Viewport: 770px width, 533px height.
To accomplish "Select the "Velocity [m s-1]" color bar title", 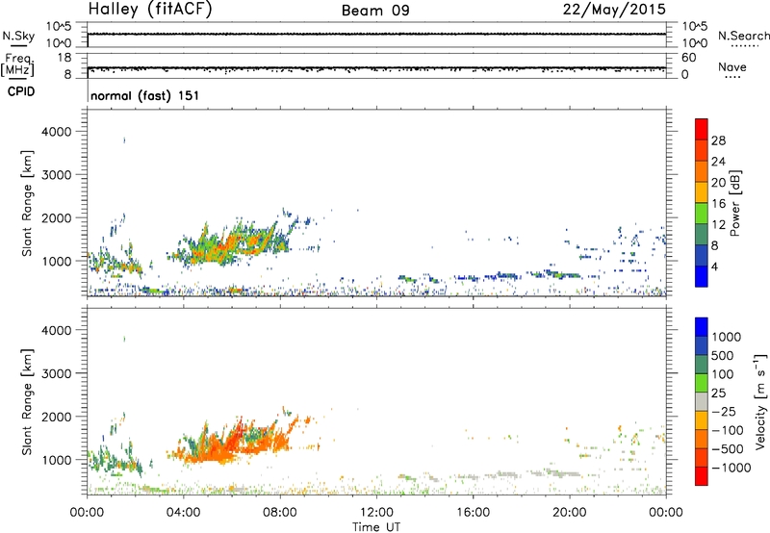I will [x=760, y=401].
